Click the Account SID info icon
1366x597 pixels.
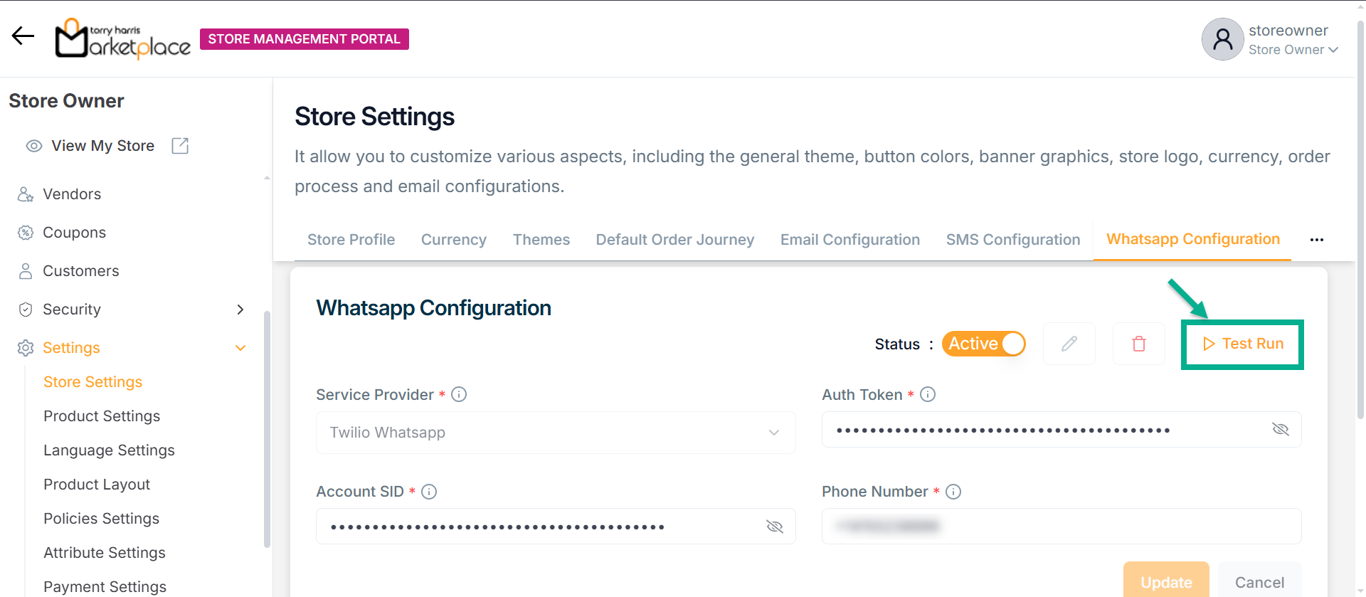pyautogui.click(x=429, y=492)
